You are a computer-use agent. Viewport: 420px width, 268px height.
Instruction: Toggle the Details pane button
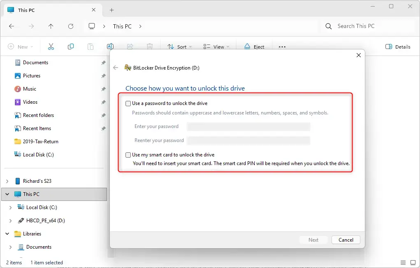point(398,47)
